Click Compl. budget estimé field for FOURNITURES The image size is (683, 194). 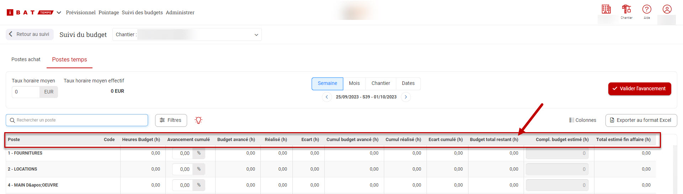(x=557, y=153)
